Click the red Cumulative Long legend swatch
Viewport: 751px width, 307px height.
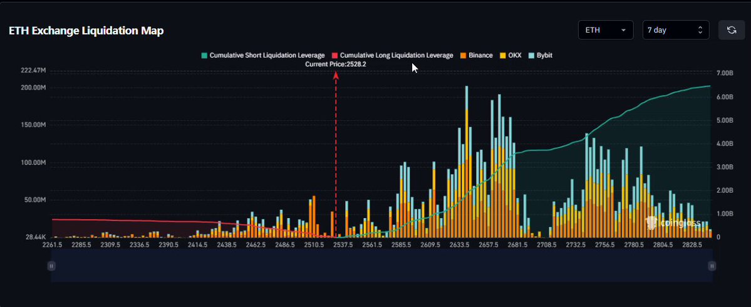(x=335, y=56)
